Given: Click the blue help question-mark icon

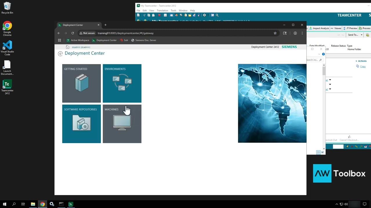Looking at the screenshot, I should pyautogui.click(x=323, y=54).
